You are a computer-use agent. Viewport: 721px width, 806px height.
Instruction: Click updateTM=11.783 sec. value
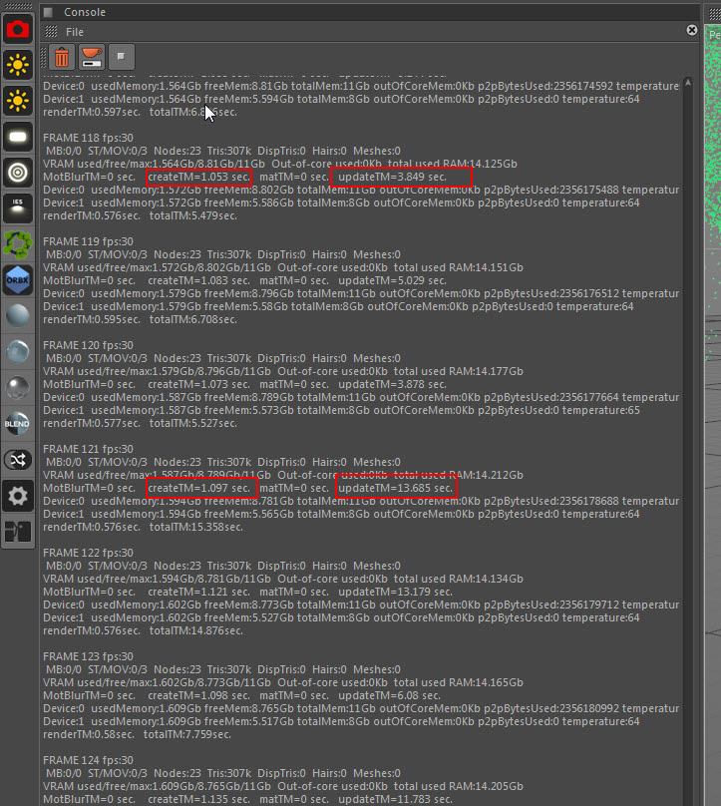[x=395, y=800]
